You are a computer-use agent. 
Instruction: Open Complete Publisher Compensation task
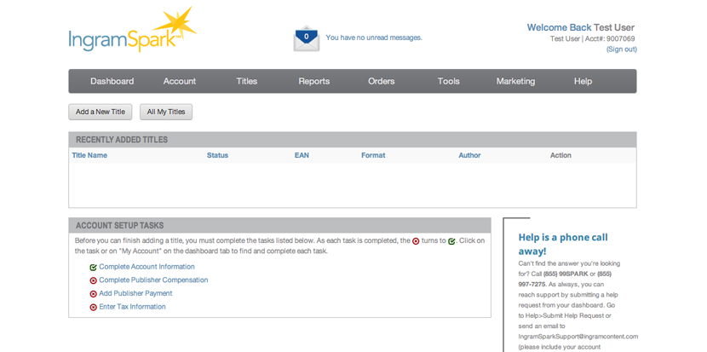153,280
